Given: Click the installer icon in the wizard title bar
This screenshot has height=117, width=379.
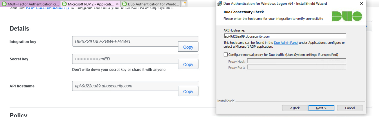Looking at the screenshot, I should (220, 4).
